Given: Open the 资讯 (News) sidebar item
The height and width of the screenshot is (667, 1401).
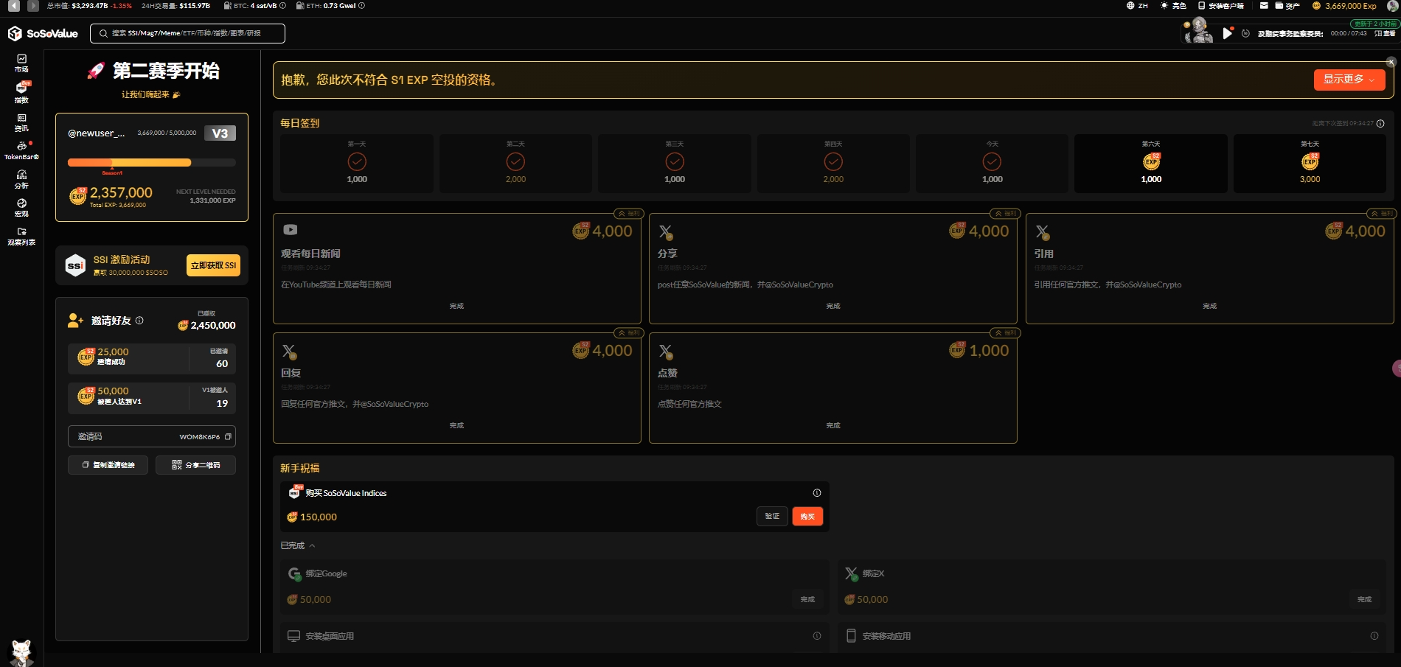Looking at the screenshot, I should pos(21,122).
